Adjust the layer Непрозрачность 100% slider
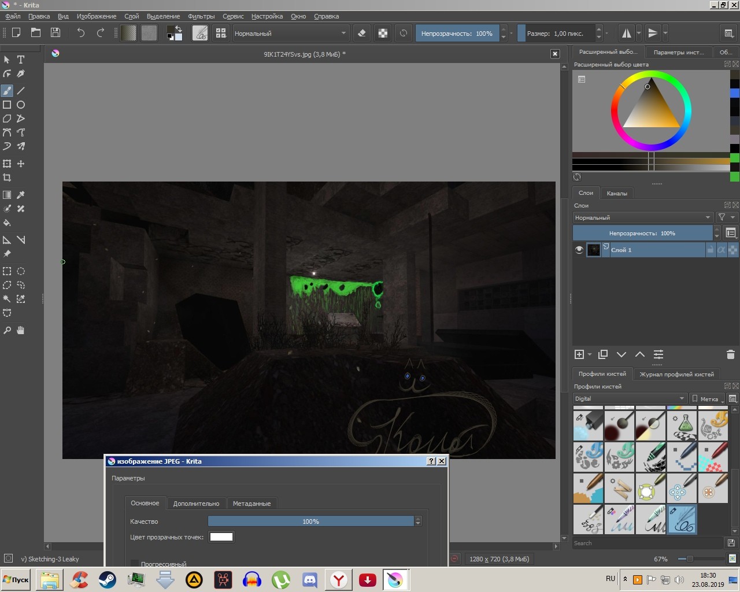740x592 pixels. (x=642, y=233)
